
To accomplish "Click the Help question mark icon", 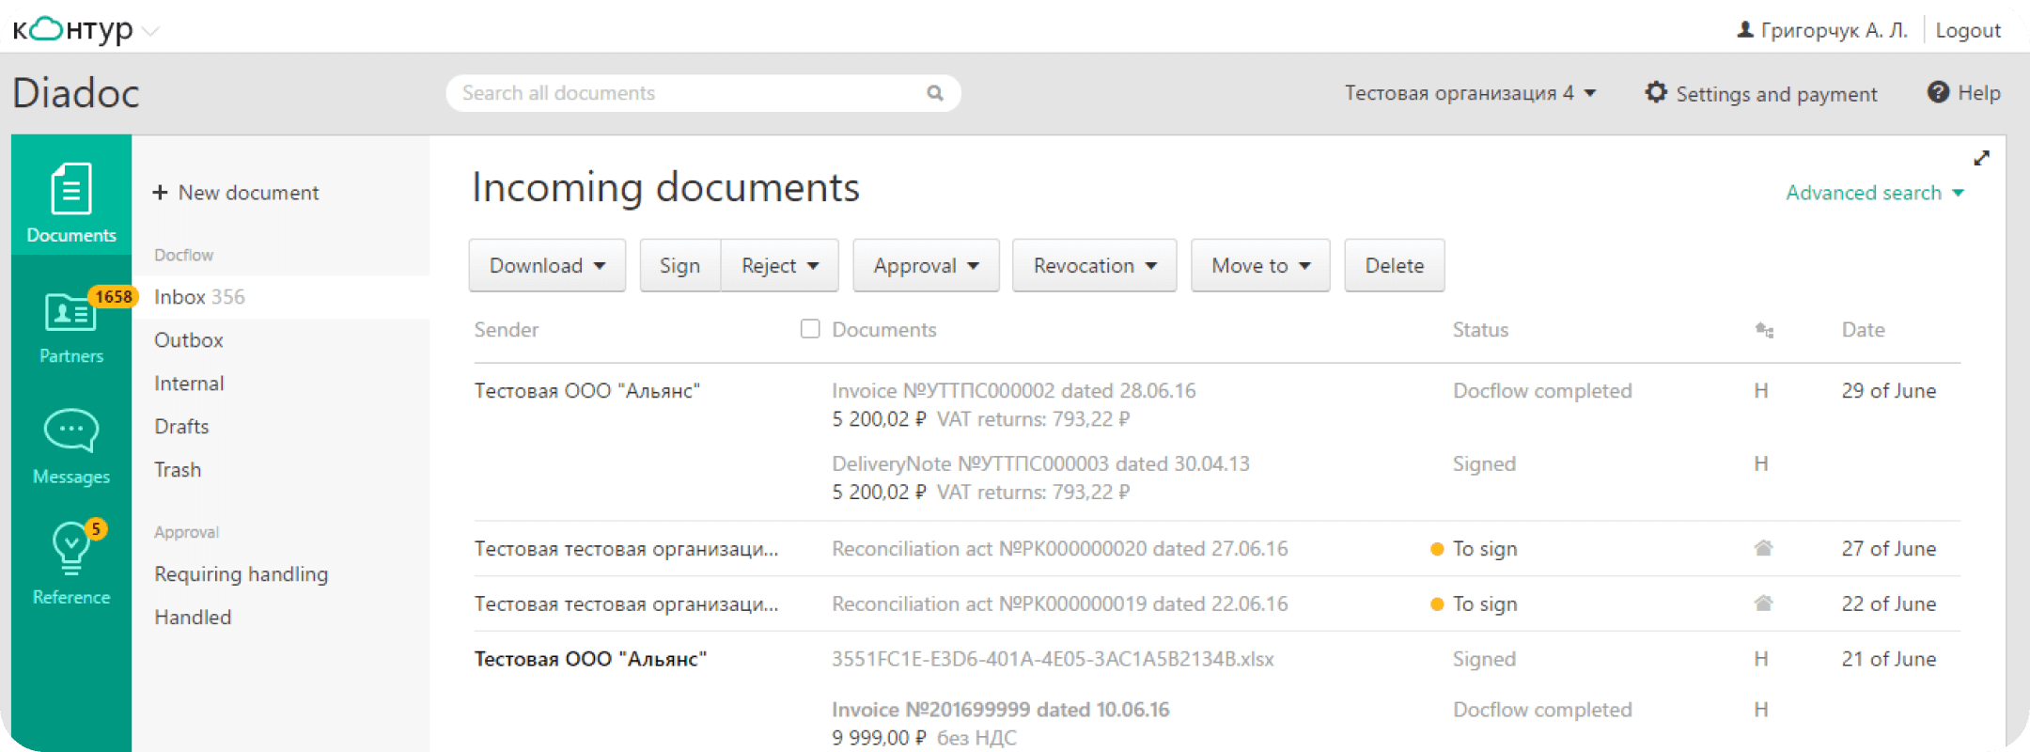I will (x=1938, y=92).
